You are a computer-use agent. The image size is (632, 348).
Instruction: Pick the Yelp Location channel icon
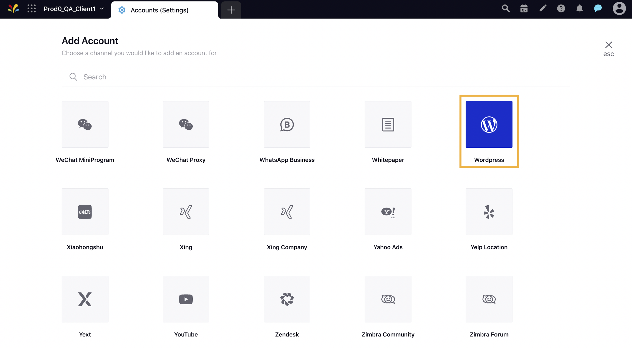489,212
